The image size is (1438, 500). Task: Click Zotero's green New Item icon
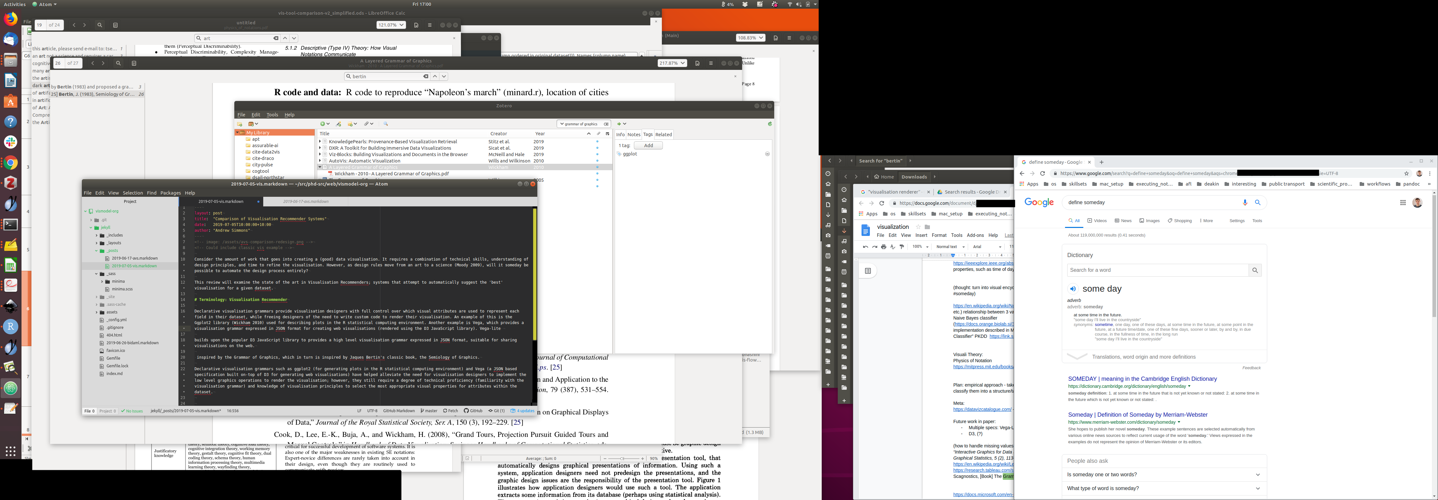(323, 124)
